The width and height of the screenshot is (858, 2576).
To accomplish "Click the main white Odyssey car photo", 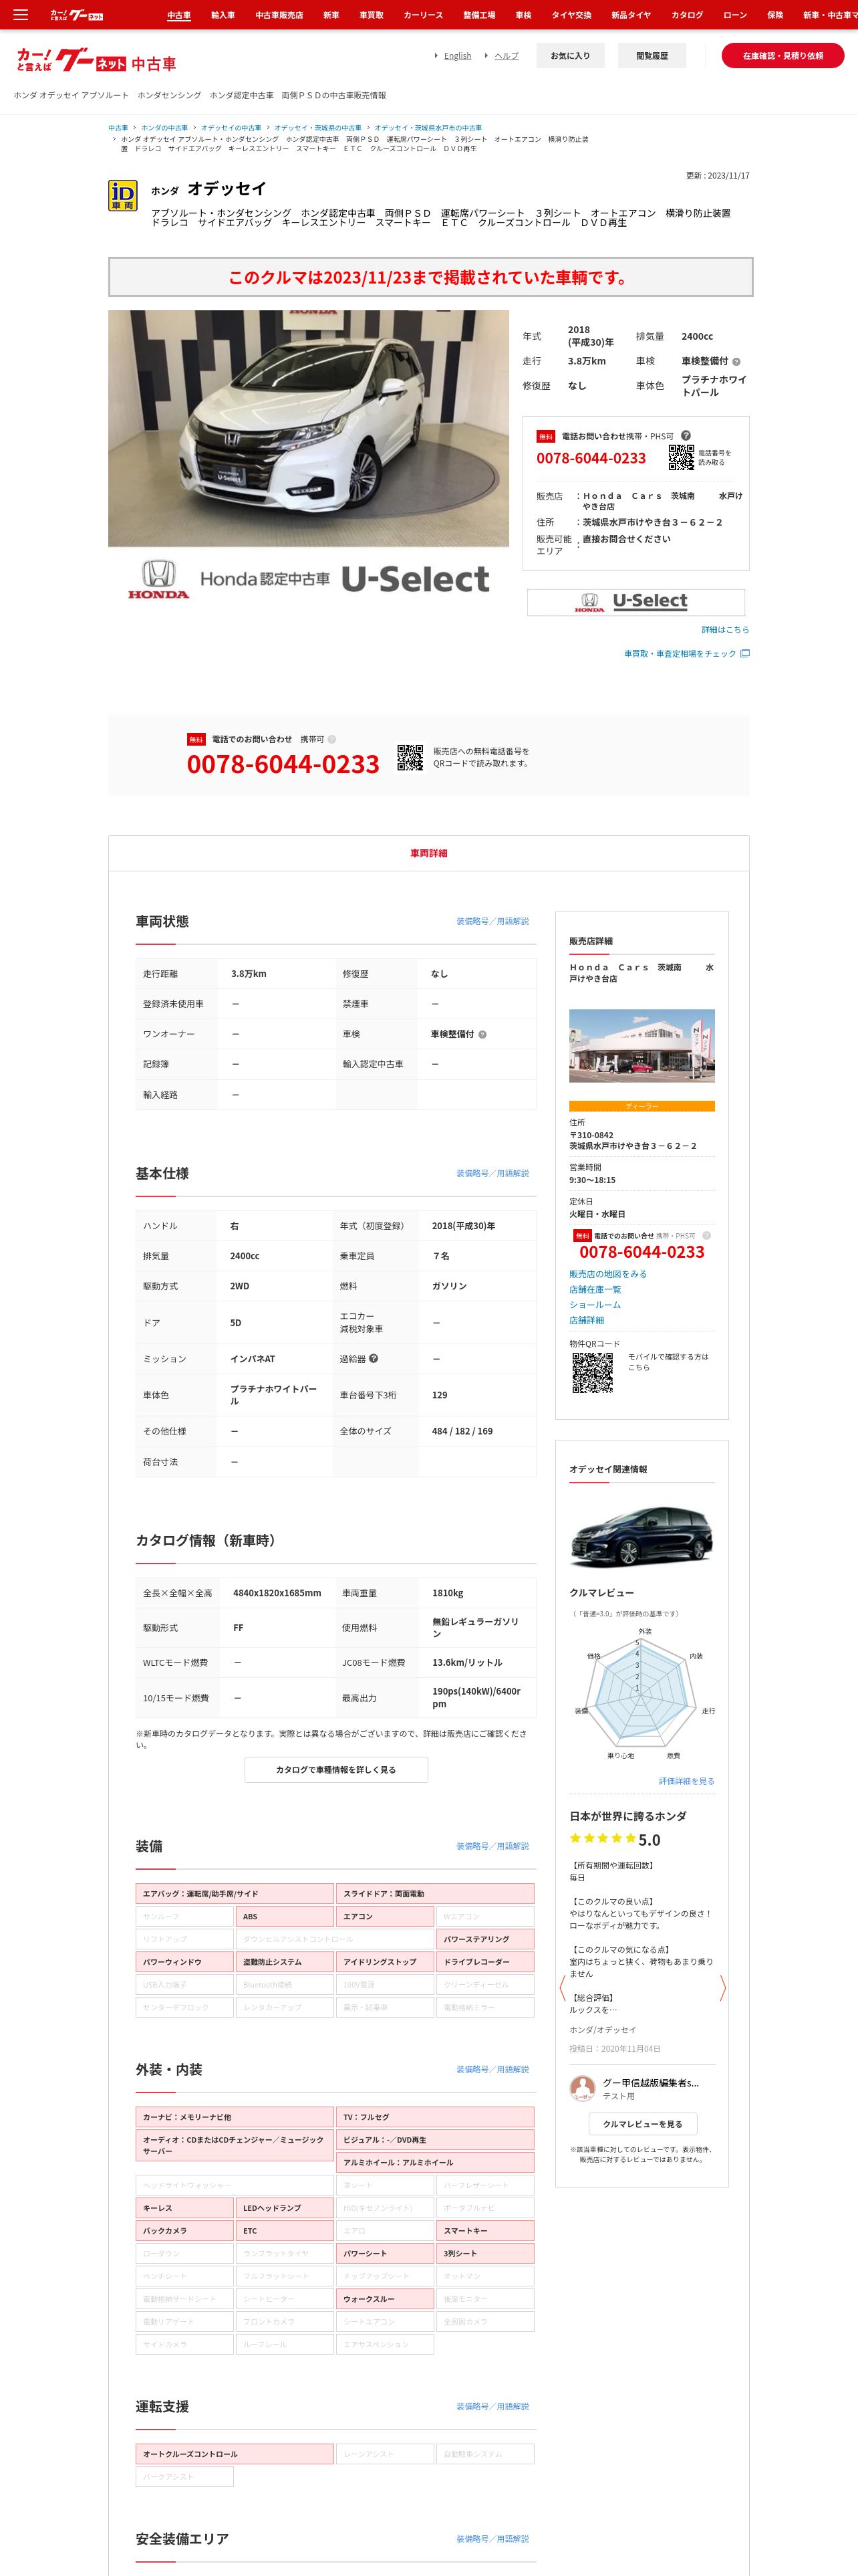I will pos(309,428).
